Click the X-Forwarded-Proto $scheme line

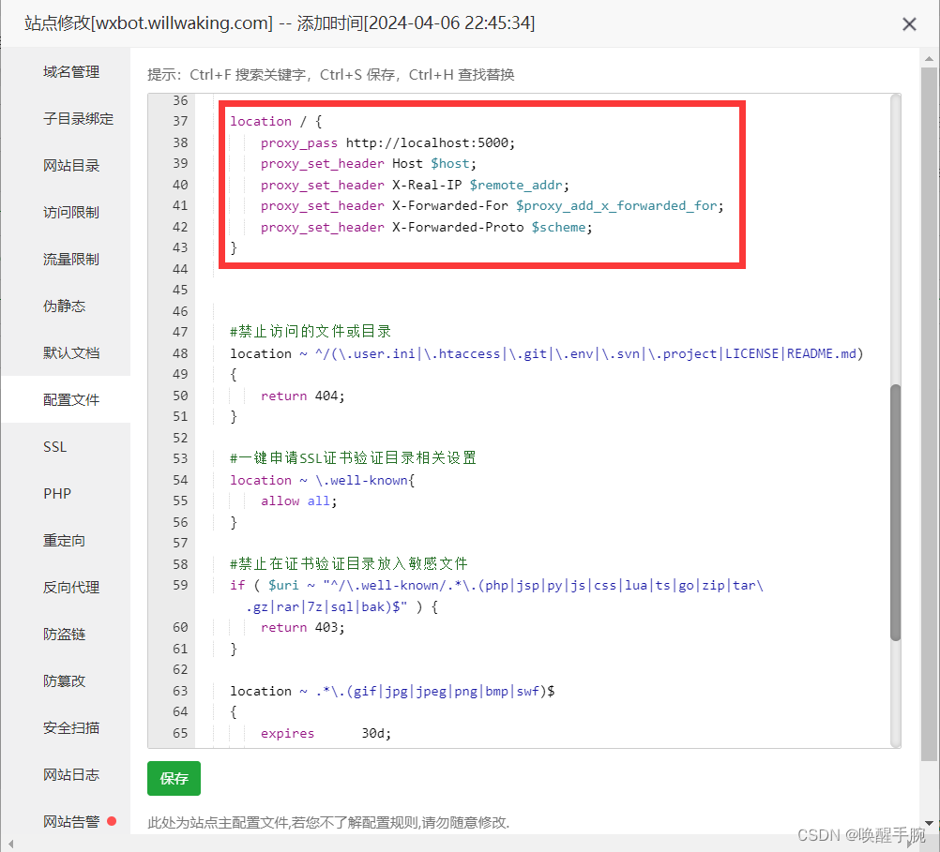pos(426,227)
